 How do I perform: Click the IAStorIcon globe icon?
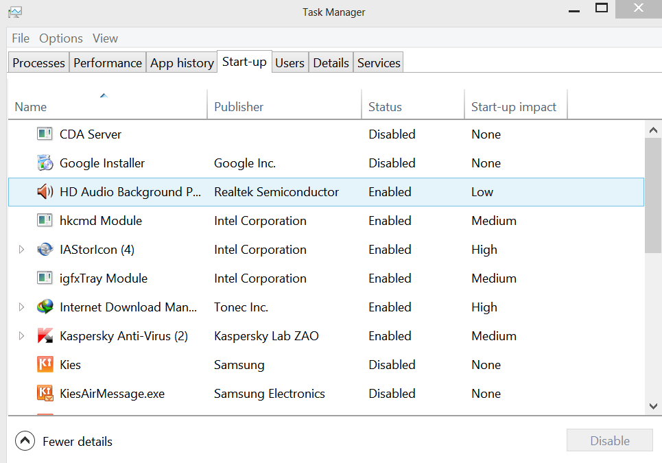point(45,250)
